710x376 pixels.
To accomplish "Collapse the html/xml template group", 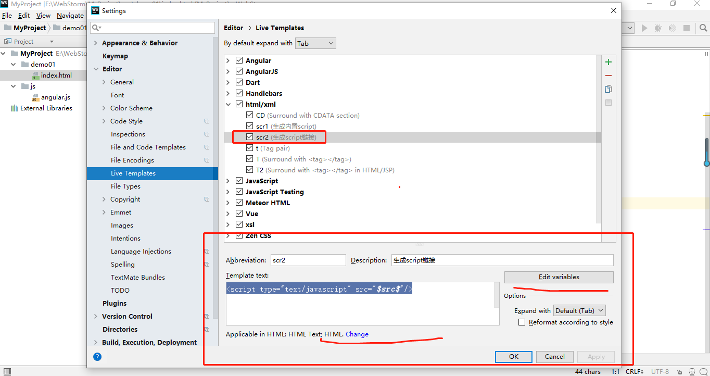I will point(228,105).
